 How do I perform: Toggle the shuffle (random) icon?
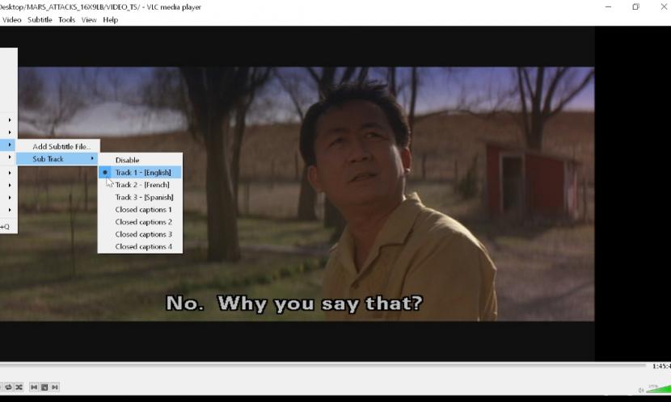(x=19, y=387)
